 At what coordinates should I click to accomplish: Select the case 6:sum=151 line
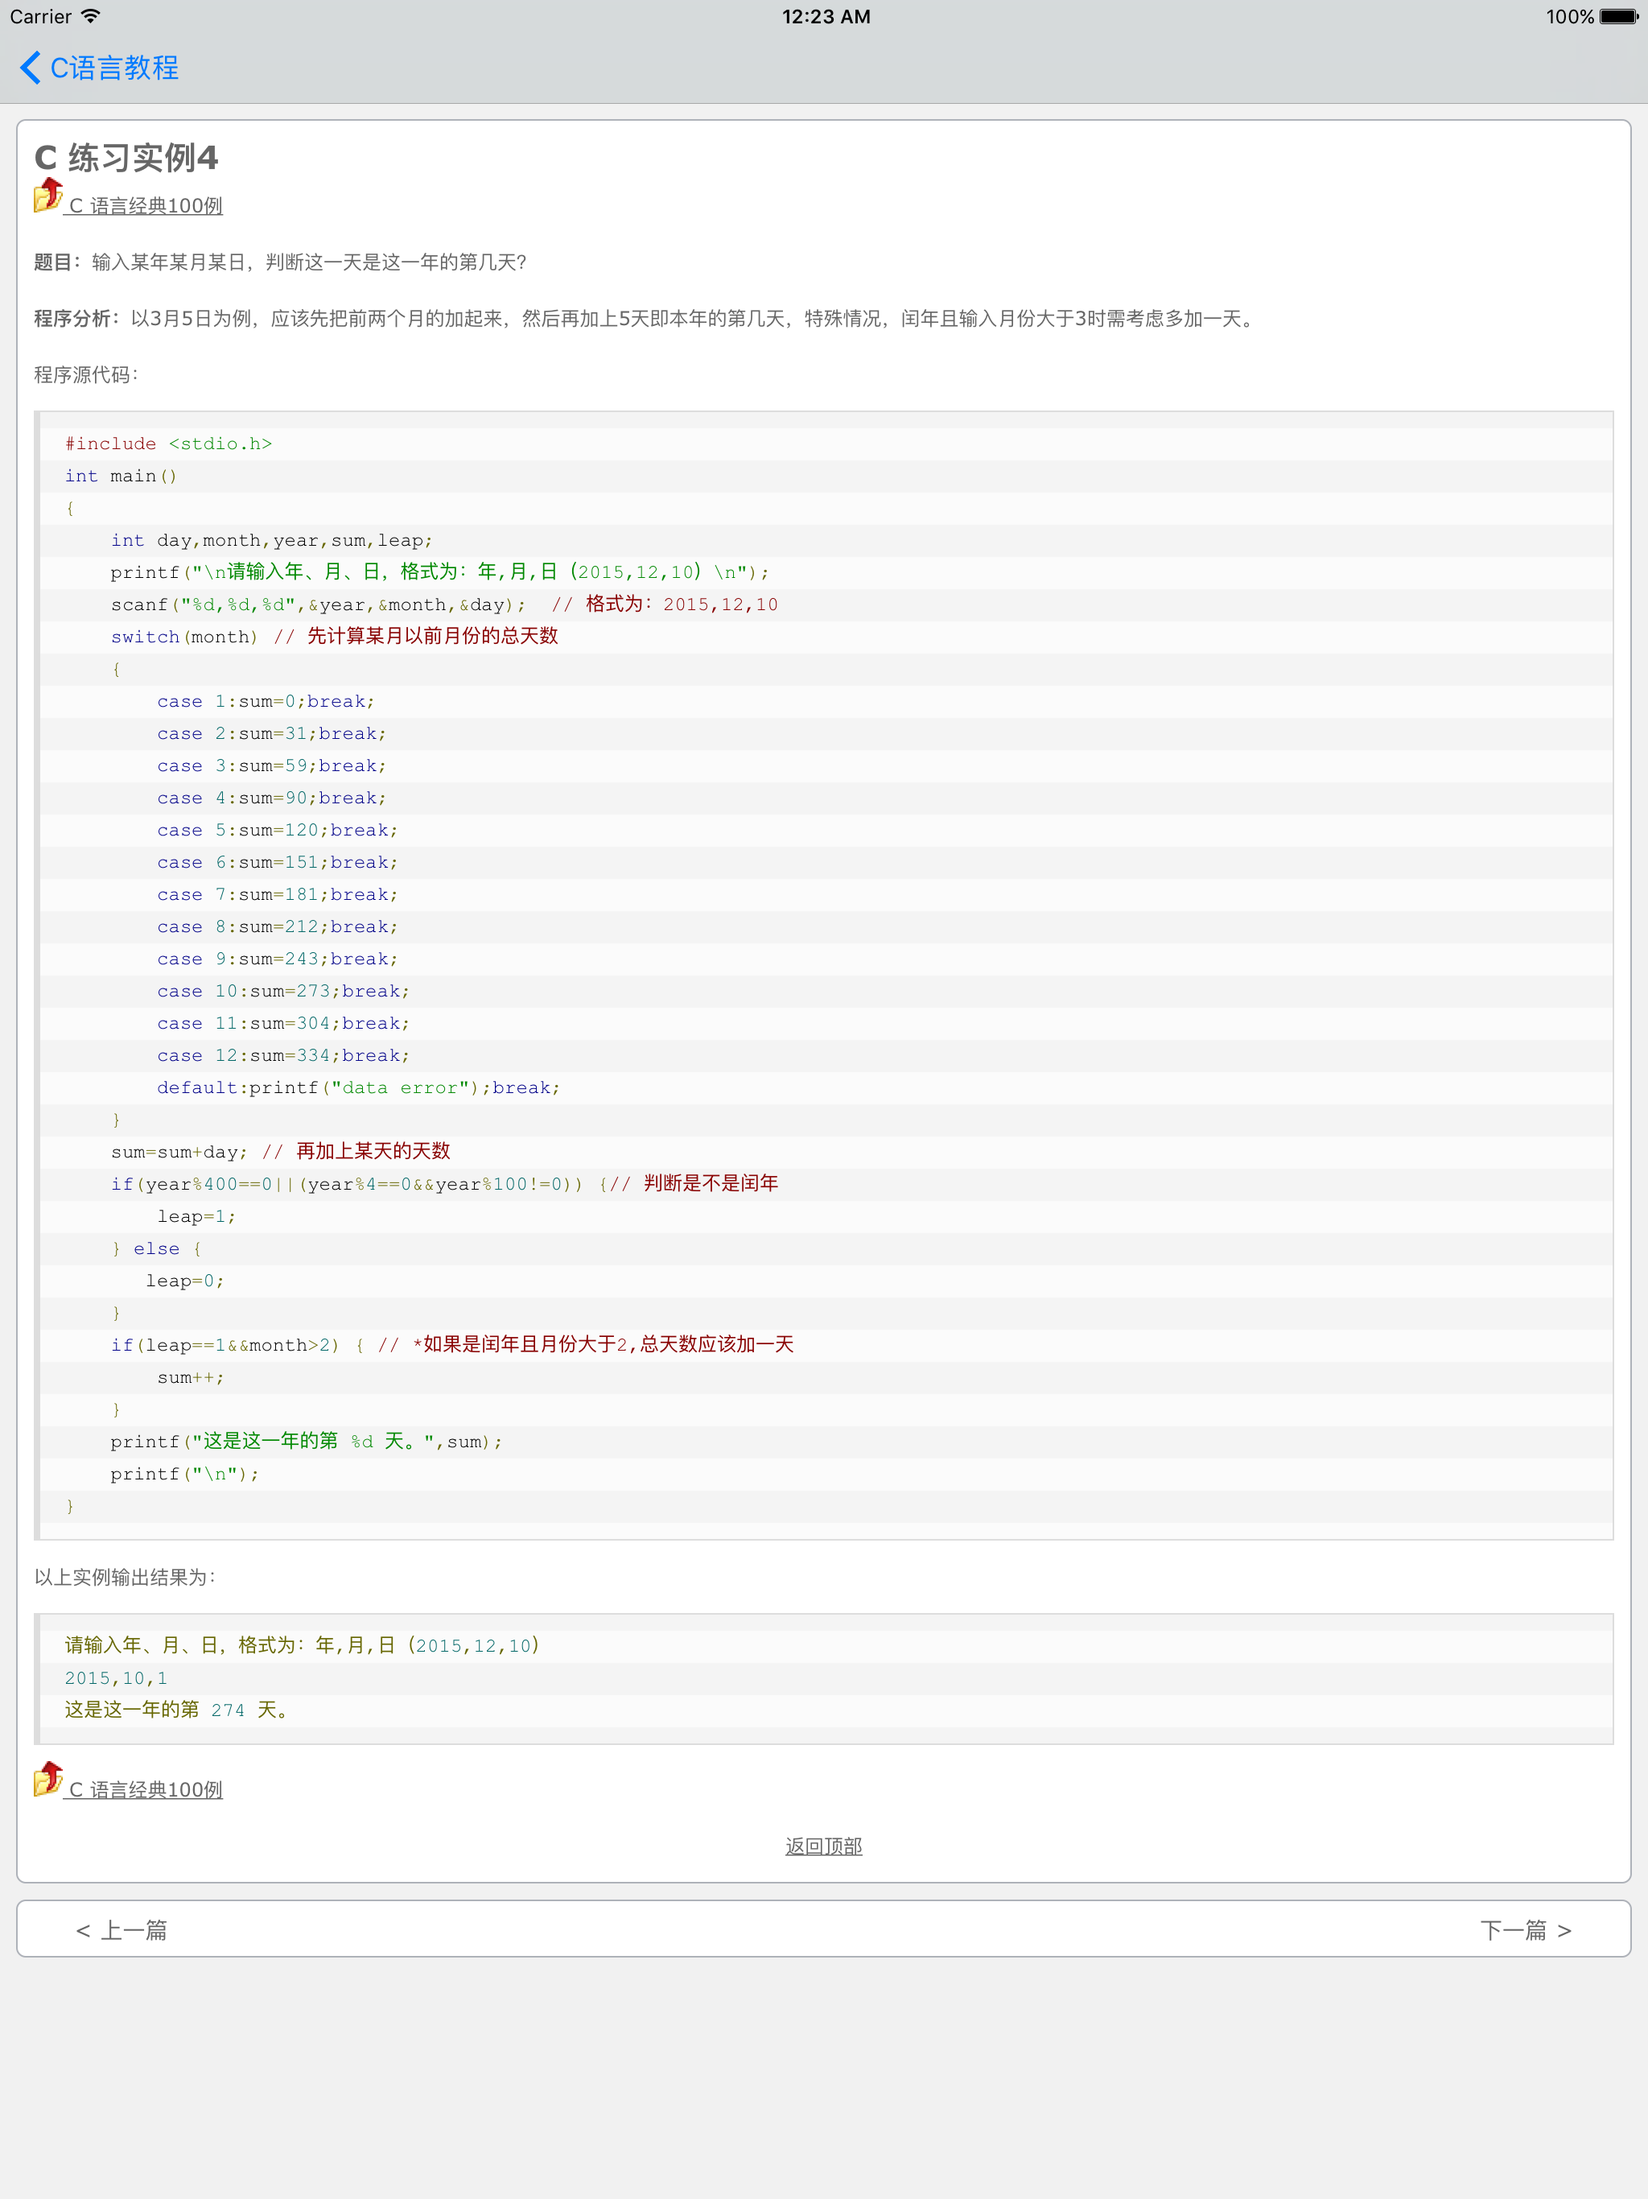click(278, 863)
